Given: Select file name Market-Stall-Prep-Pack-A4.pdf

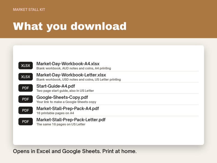Looking at the screenshot, I should pyautogui.click(x=68, y=109).
